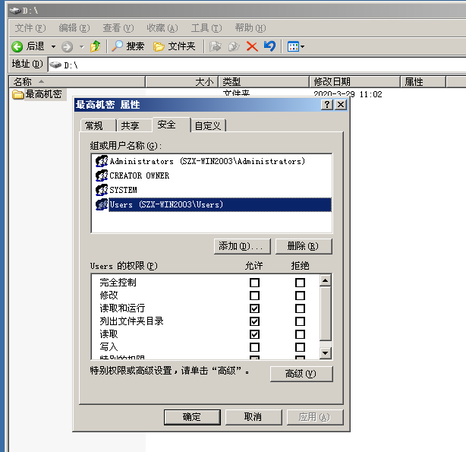466x452 pixels.
Task: Open advanced settings via 高级(V) button
Action: (x=301, y=374)
